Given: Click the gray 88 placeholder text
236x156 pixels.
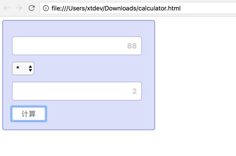Looking at the screenshot, I should click(132, 46).
